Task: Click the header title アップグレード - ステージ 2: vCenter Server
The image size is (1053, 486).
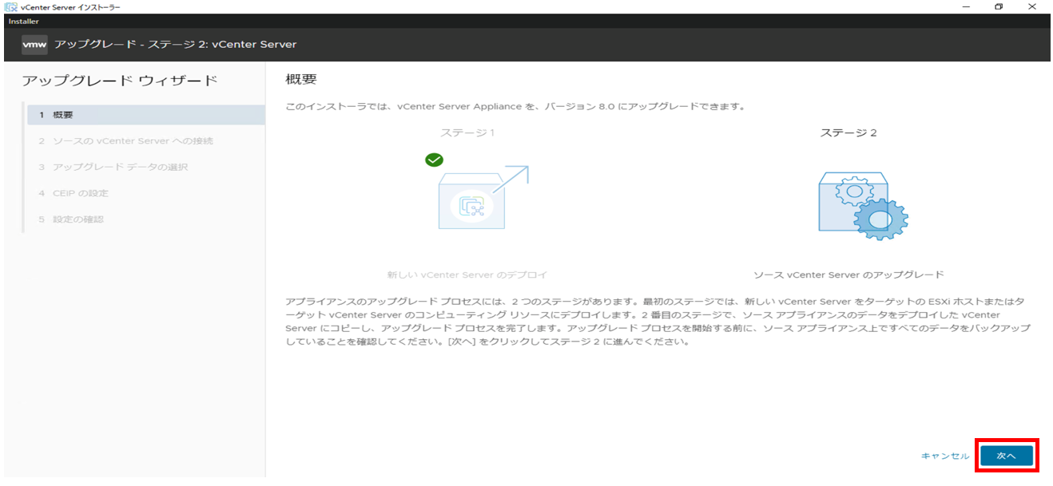Action: (175, 44)
